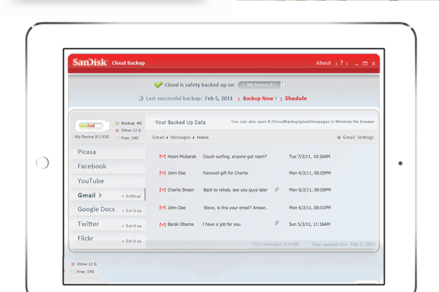
Task: Click the USB drive device icon
Action: pyautogui.click(x=92, y=126)
